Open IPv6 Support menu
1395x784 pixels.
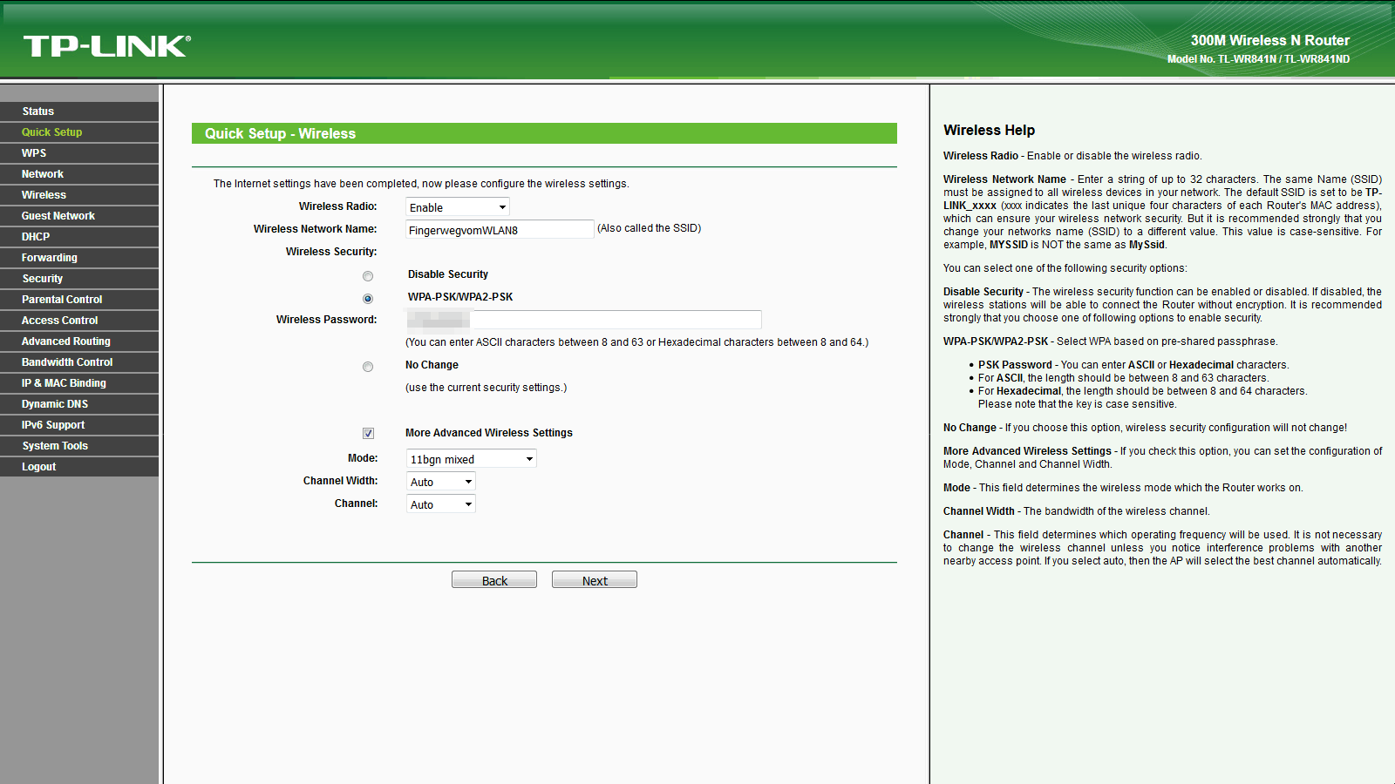point(79,425)
